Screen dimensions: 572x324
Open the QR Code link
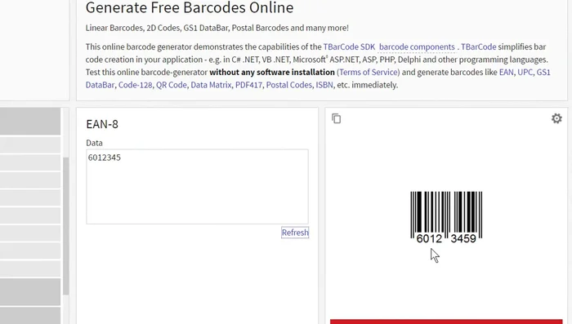coord(172,85)
